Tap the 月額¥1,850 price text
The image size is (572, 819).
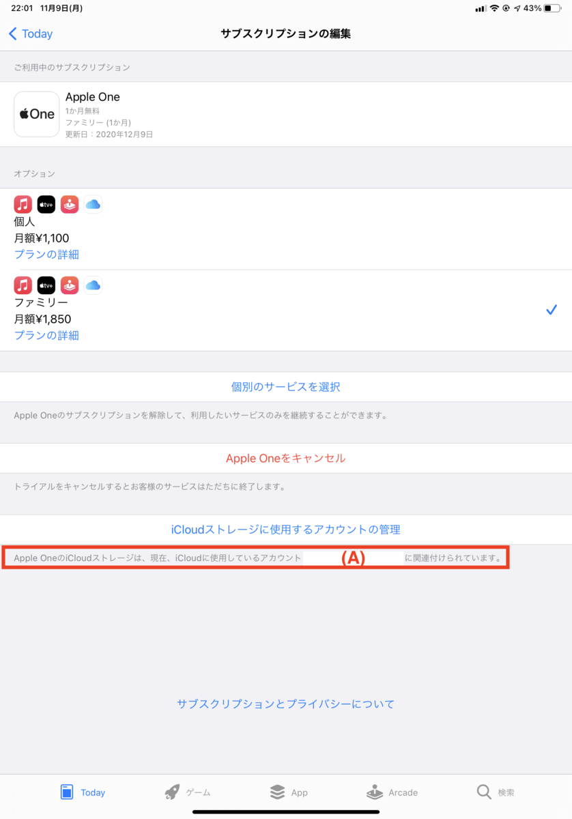[42, 319]
